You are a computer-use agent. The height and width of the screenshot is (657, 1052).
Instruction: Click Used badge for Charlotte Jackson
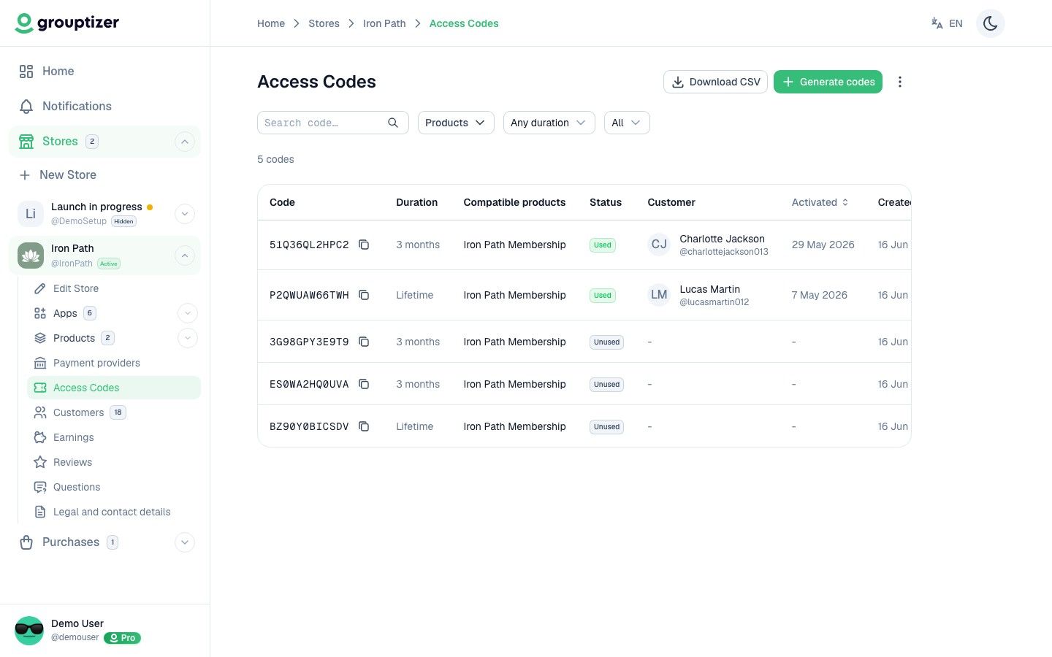pos(603,245)
